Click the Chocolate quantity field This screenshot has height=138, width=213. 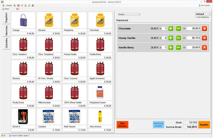click(x=164, y=29)
